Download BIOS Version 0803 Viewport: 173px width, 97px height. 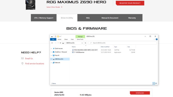coord(140,93)
